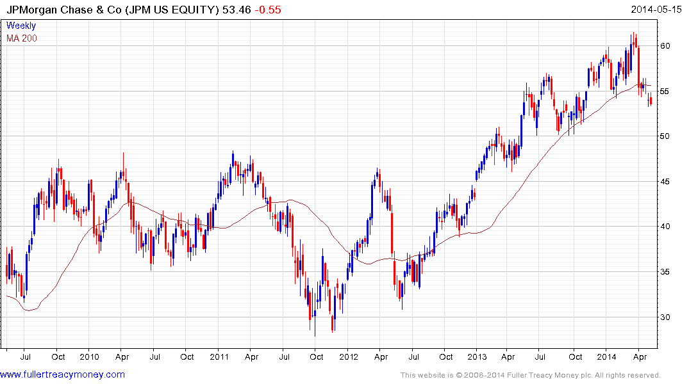Open the www.fullertreacymoney.com link

62,374
